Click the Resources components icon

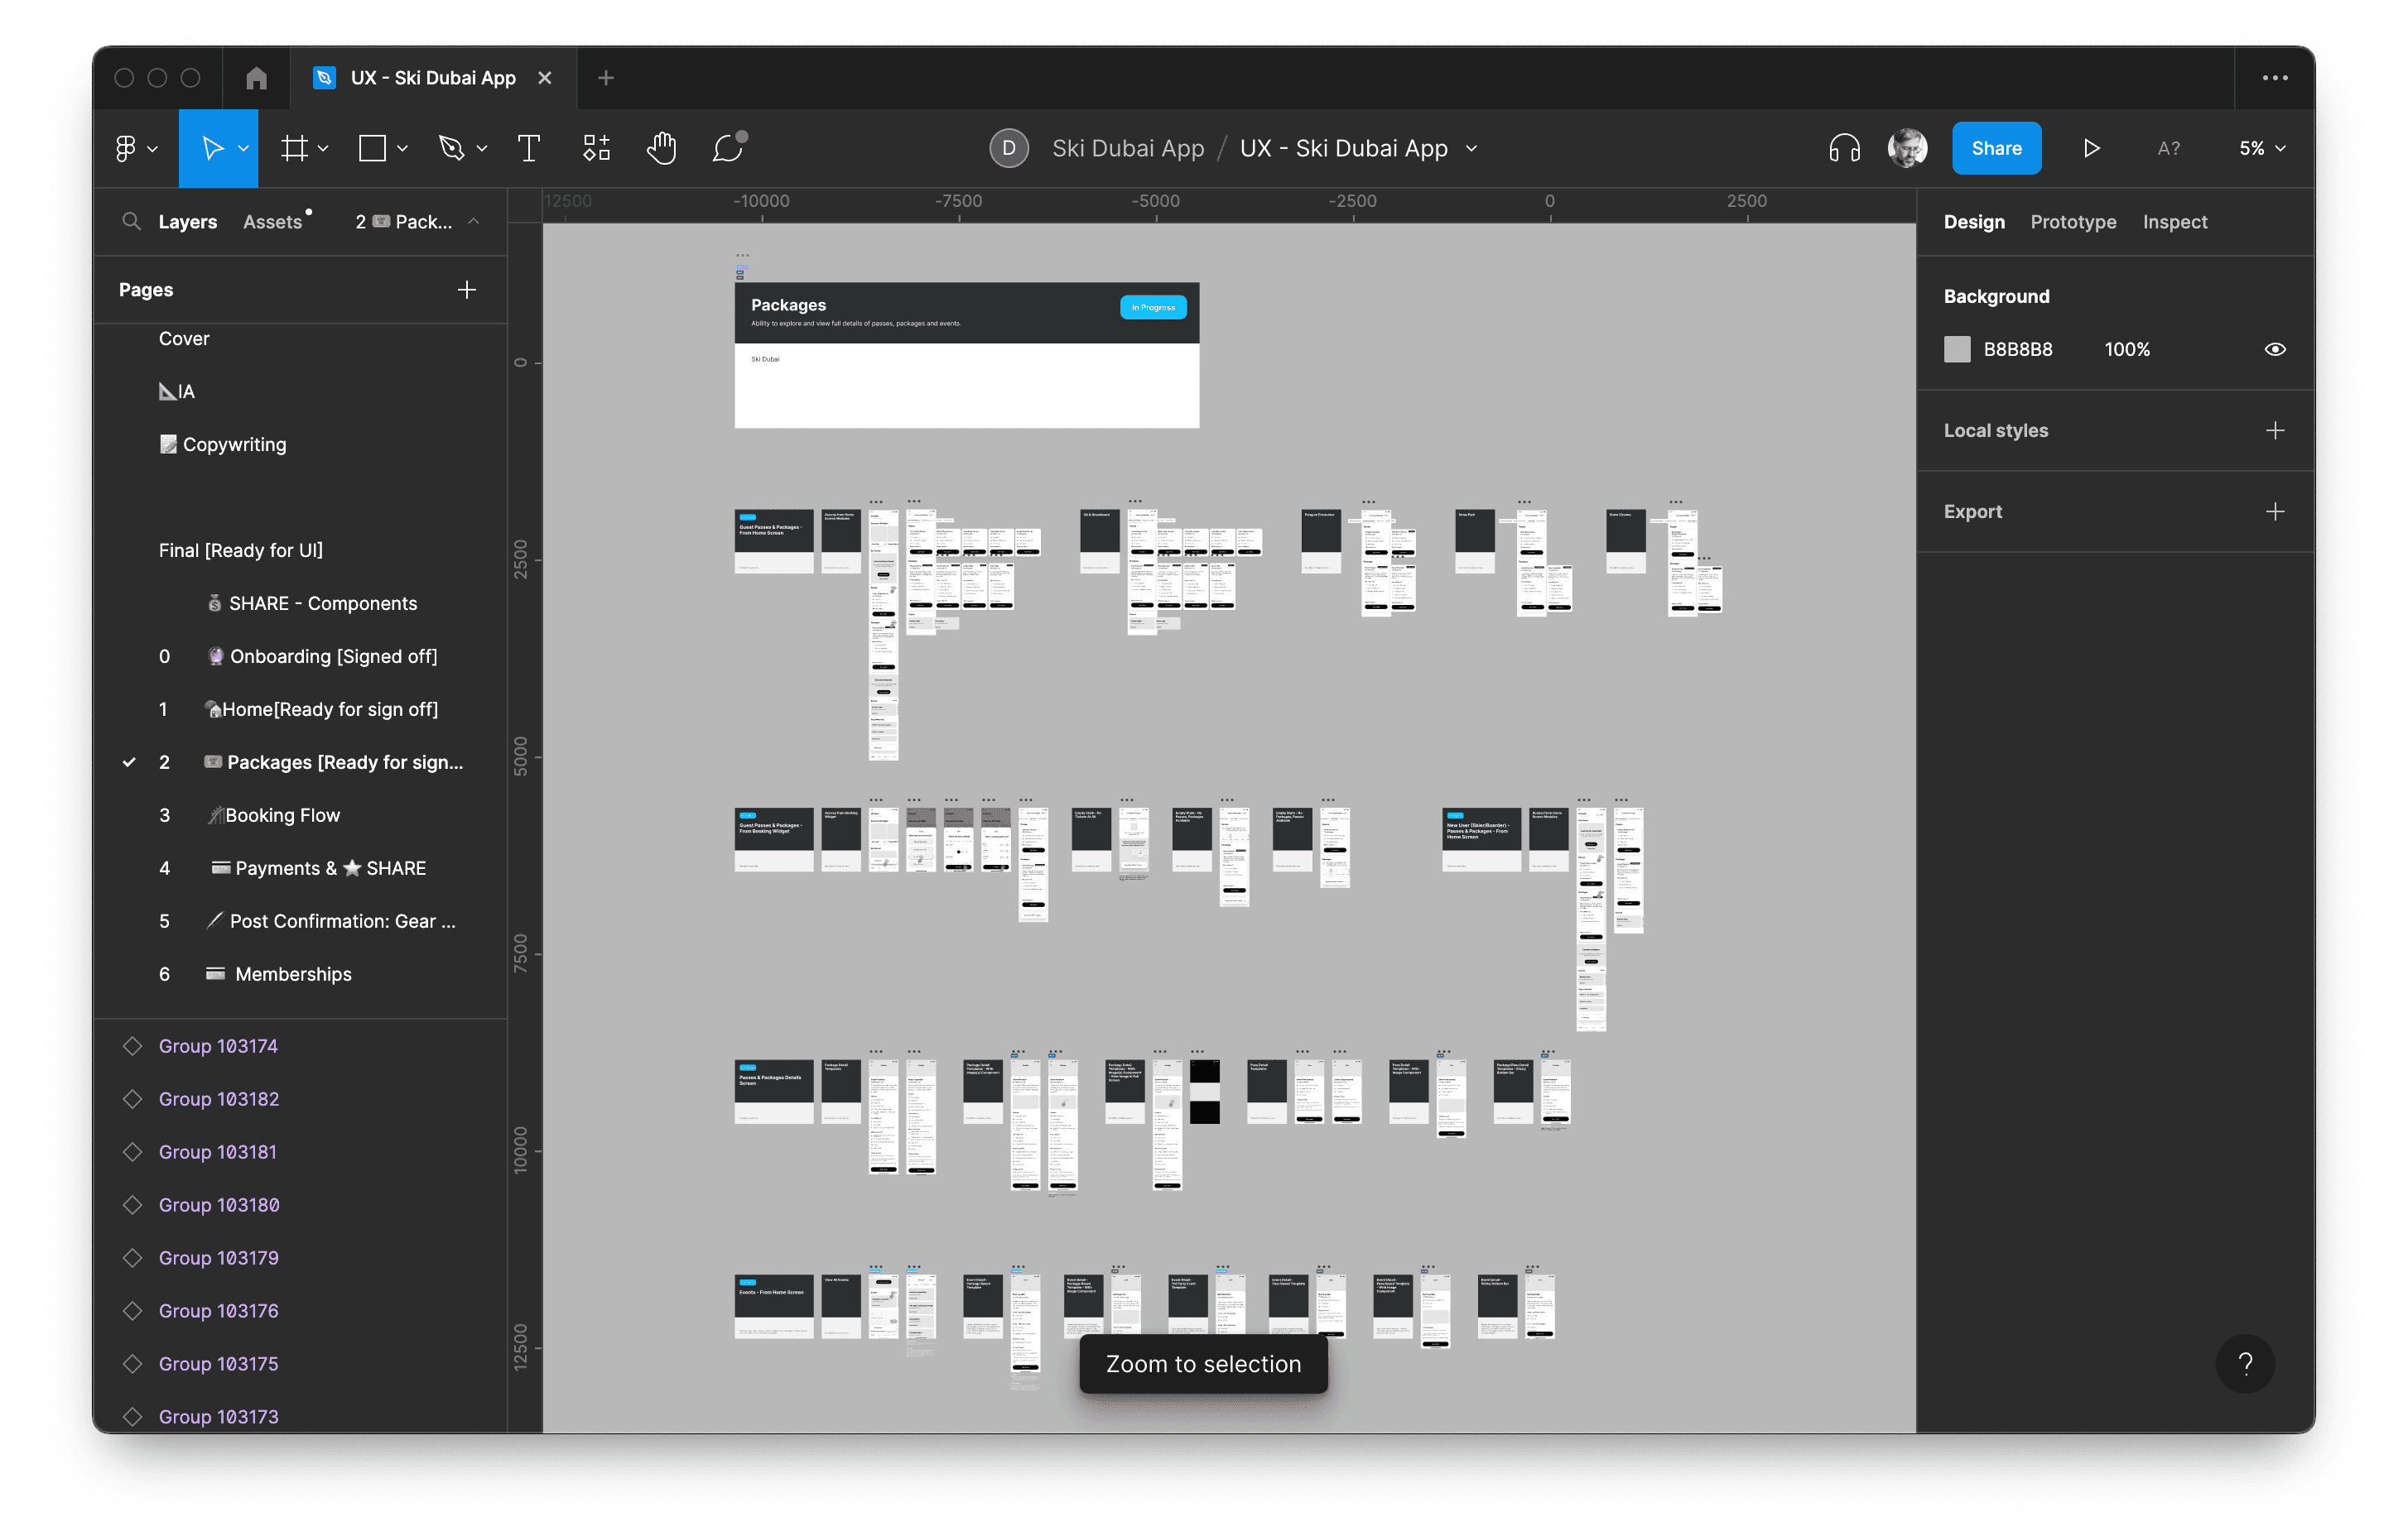[596, 148]
